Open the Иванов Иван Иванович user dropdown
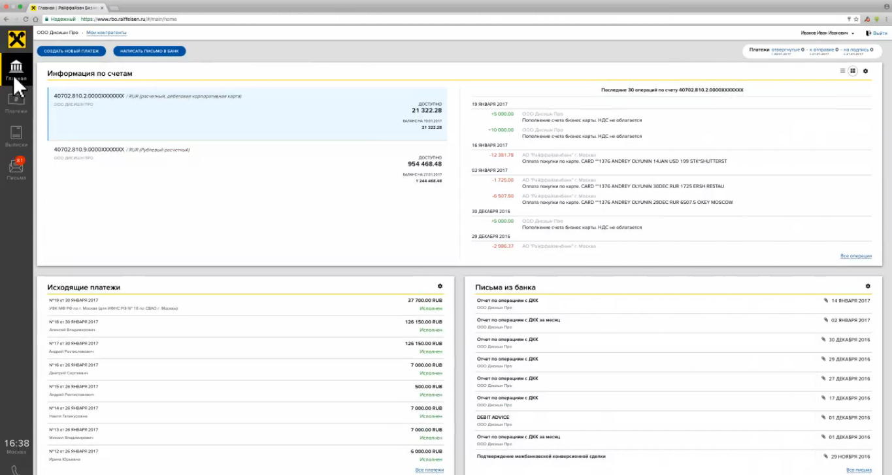Screen dimensions: 892x475 tap(827, 33)
